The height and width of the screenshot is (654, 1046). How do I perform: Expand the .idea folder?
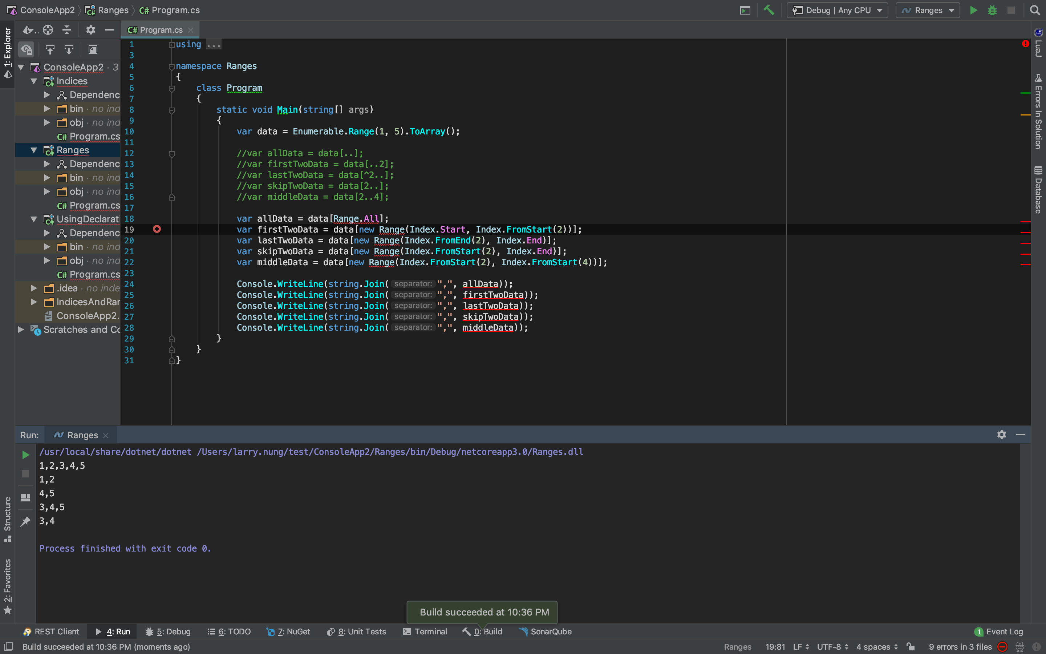point(34,288)
